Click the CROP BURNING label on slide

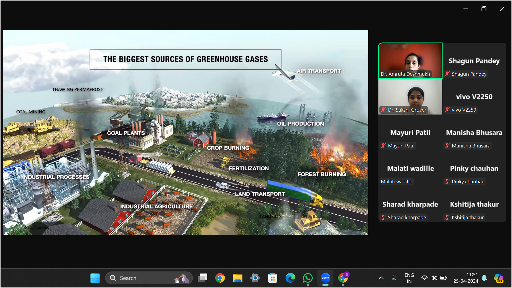228,148
